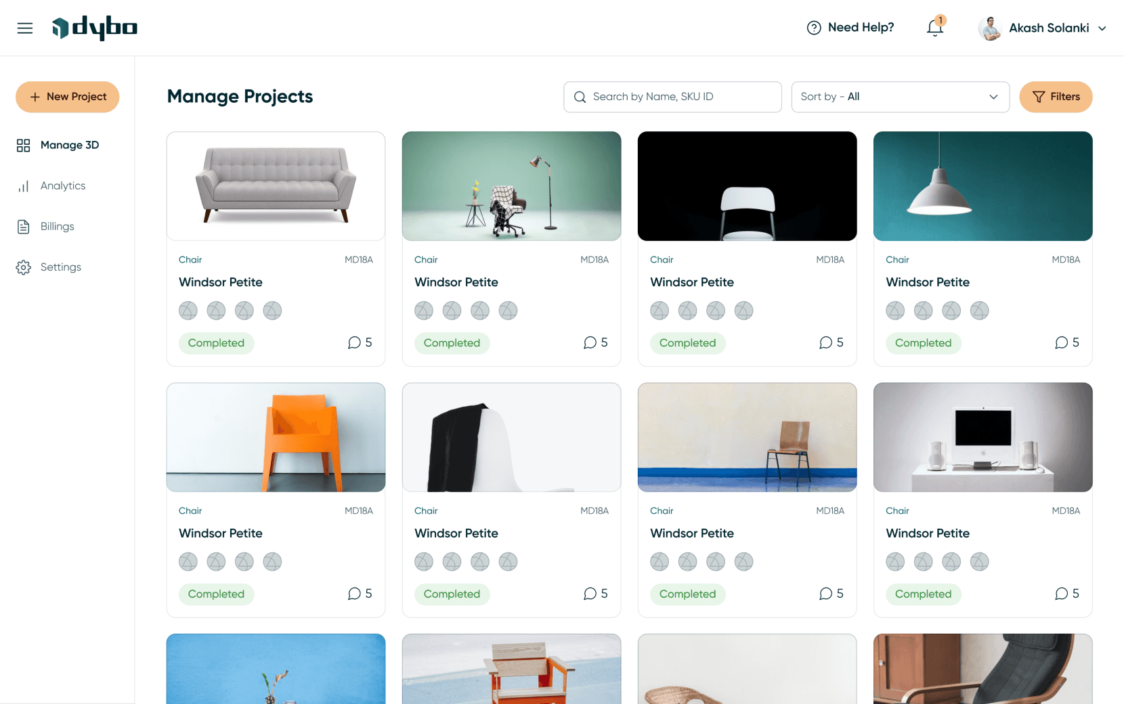Select last material circle on green room lamp card
1124x704 pixels.
point(508,311)
